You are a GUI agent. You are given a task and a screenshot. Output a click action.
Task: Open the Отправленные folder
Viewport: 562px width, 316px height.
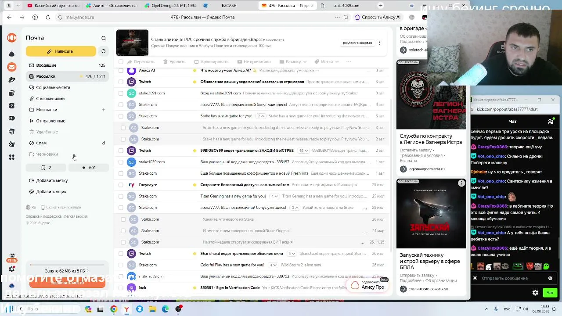pos(67,121)
